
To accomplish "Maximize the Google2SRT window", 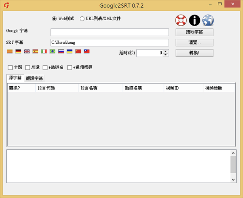I will tap(220, 4).
